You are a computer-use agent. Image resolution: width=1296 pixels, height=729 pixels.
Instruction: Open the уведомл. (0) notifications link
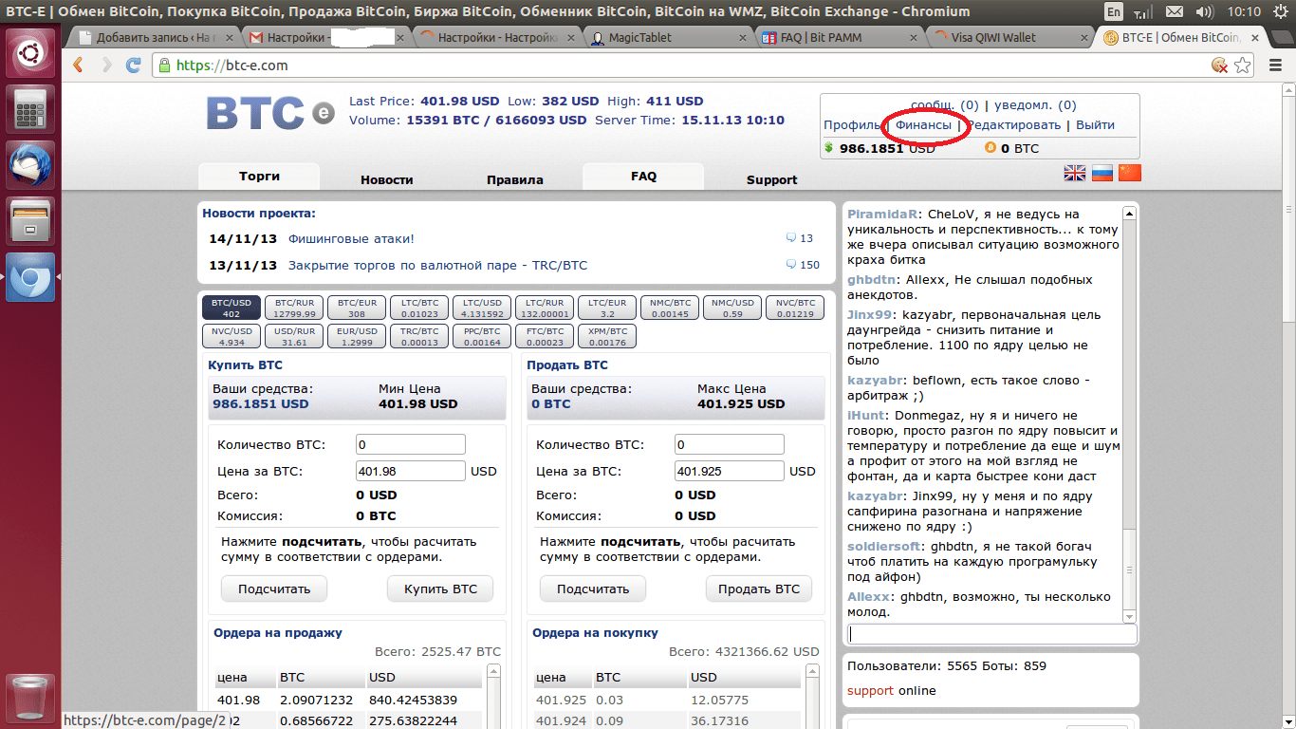1034,105
